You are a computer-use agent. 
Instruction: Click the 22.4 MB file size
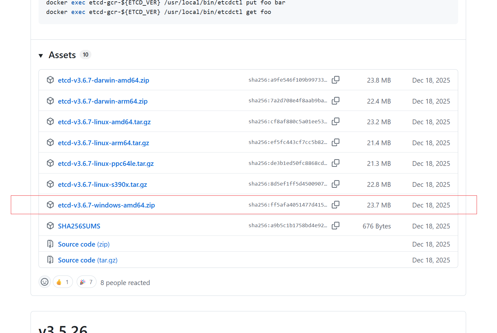tap(379, 101)
